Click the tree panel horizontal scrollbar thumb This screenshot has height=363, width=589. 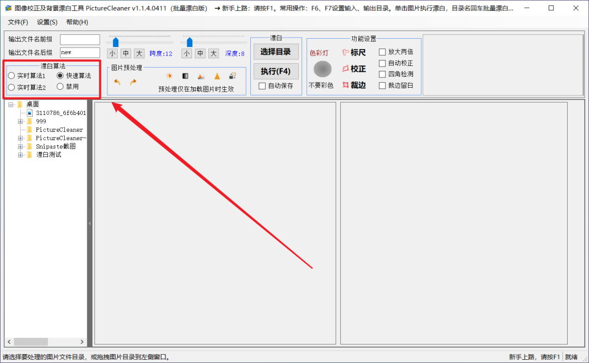31,342
